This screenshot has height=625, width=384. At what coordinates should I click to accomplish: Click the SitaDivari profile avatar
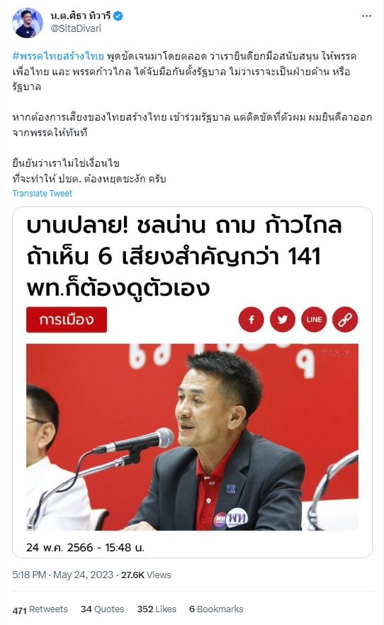(x=28, y=23)
